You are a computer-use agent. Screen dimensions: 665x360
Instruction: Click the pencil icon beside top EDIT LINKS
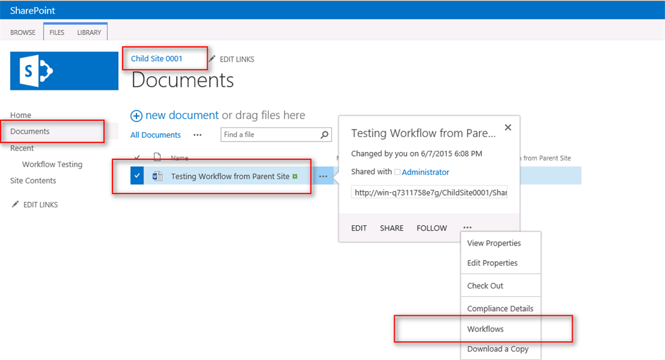point(212,58)
